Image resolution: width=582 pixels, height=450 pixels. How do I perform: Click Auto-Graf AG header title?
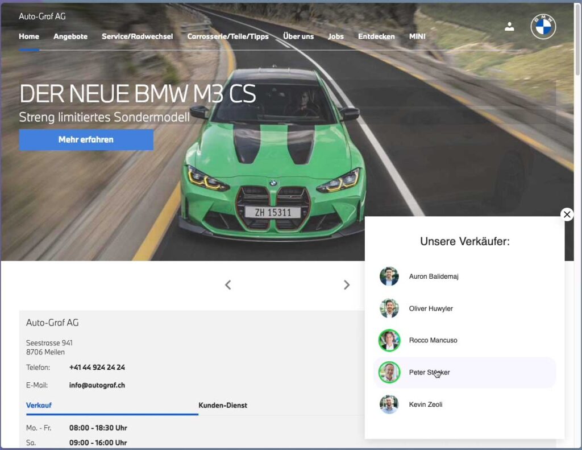(42, 16)
